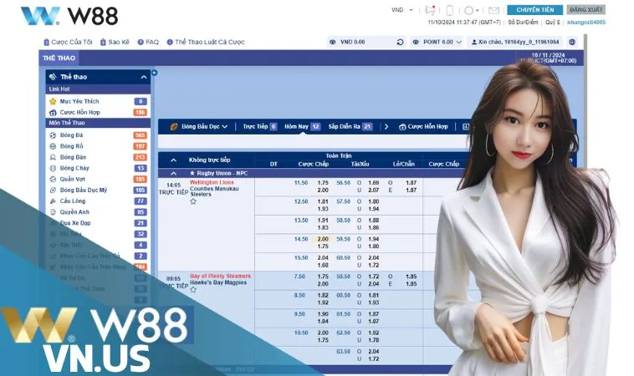The image size is (634, 376).
Task: Click the CHUYỂN TIỀN button
Action: [x=534, y=10]
